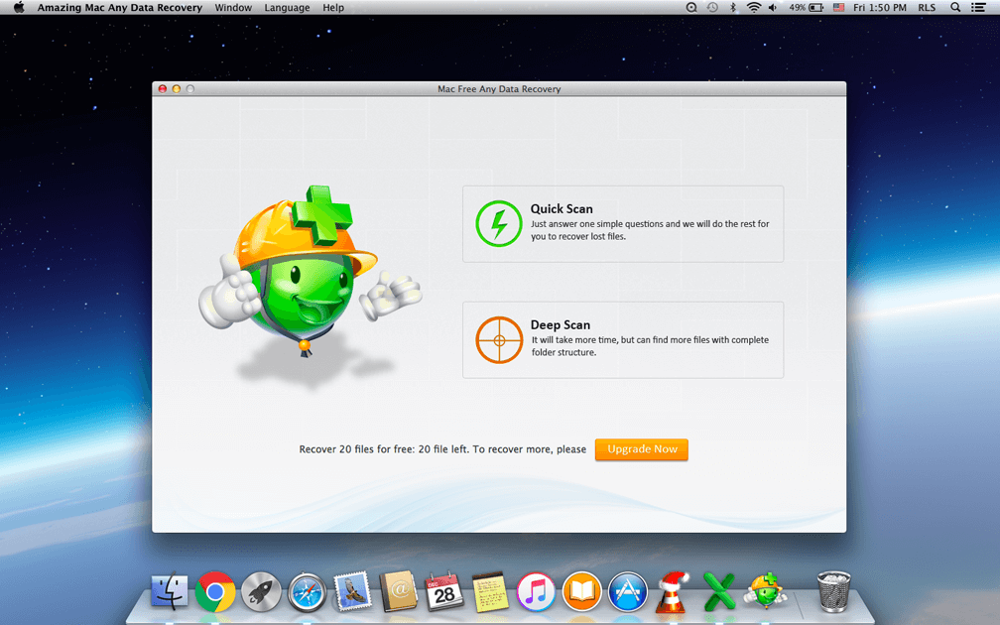The image size is (1000, 625).
Task: Open Calendar showing 28 in dock
Action: 443,592
